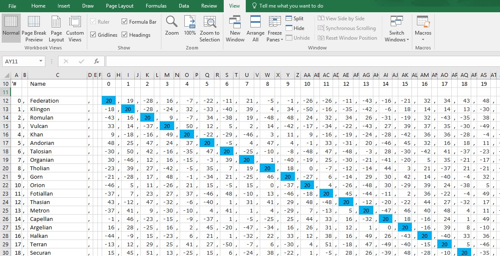Click the formula bar Enter checkmark

coord(81,61)
